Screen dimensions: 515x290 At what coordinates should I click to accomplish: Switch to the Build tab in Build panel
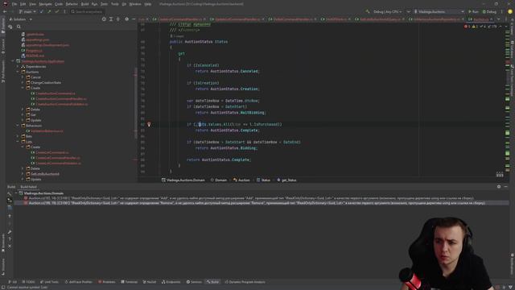coord(11,187)
